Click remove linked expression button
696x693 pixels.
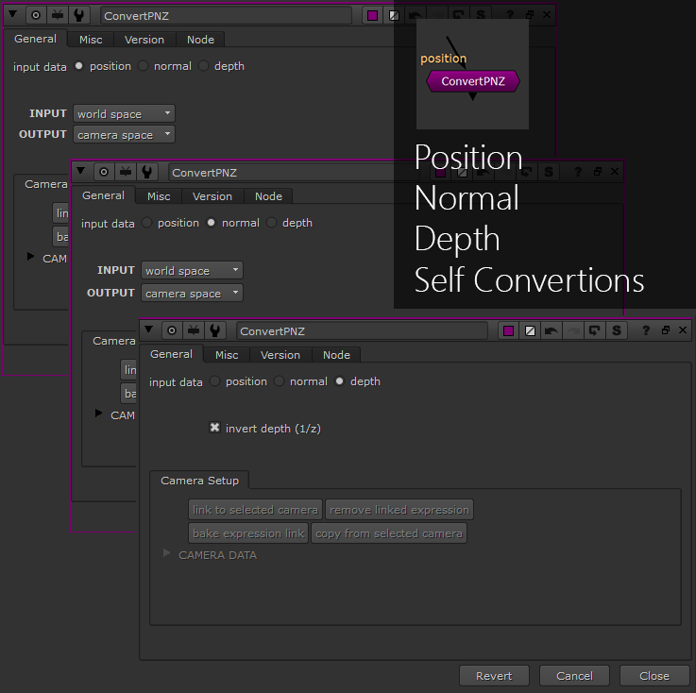tap(399, 510)
